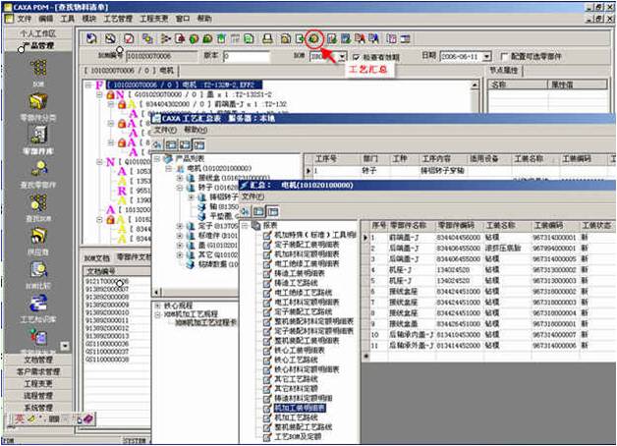This screenshot has width=617, height=446.
Task: Open 文件 menu in 汇总 window
Action: (252, 196)
